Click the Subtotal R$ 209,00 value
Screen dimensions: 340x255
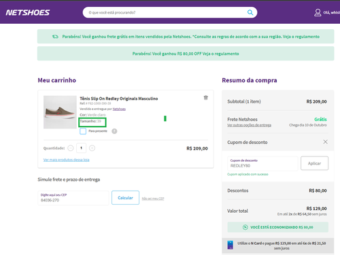317,101
